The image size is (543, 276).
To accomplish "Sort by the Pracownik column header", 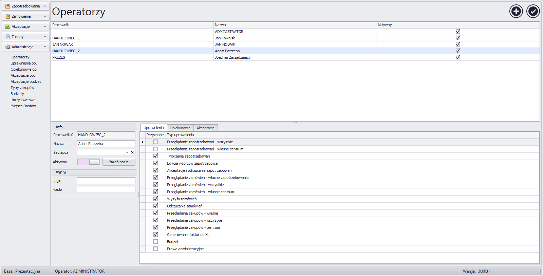I will 132,25.
